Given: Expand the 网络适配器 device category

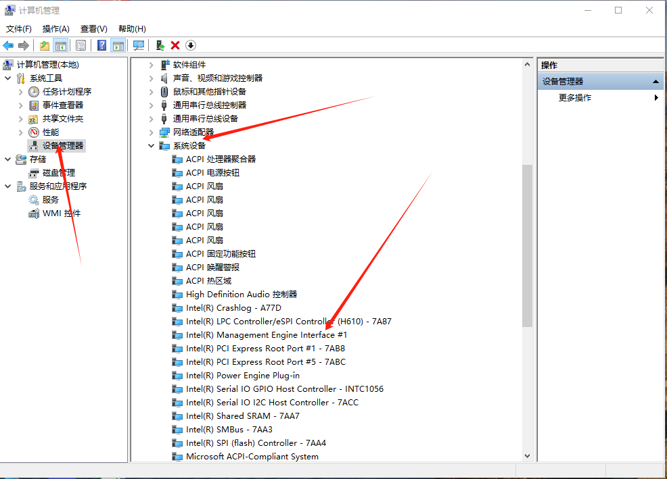Looking at the screenshot, I should (151, 132).
